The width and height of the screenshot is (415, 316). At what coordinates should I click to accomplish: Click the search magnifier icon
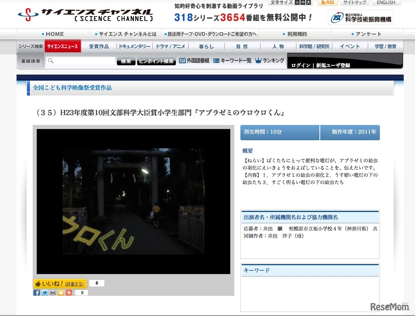click(50, 61)
